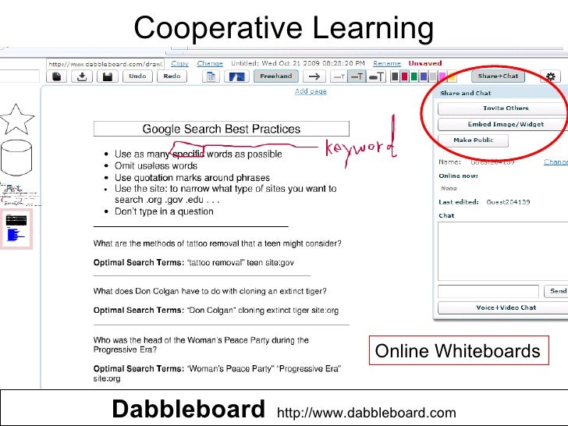This screenshot has width=568, height=426.
Task: Click the Make Public button
Action: [x=473, y=140]
